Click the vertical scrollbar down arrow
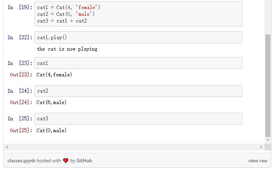The height and width of the screenshot is (169, 274). (268, 140)
